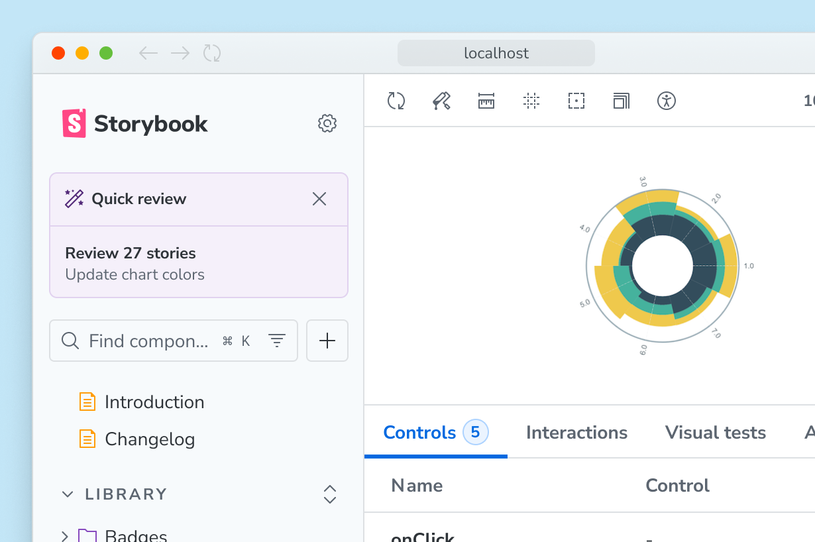Image resolution: width=815 pixels, height=542 pixels.
Task: Switch to the Interactions tab
Action: 576,433
